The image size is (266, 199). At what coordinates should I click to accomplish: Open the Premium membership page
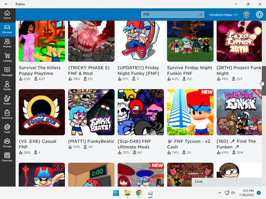7,157
